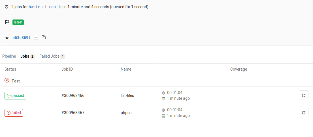
Task: Click the list-files duration stopwatch icon
Action: pyautogui.click(x=163, y=93)
